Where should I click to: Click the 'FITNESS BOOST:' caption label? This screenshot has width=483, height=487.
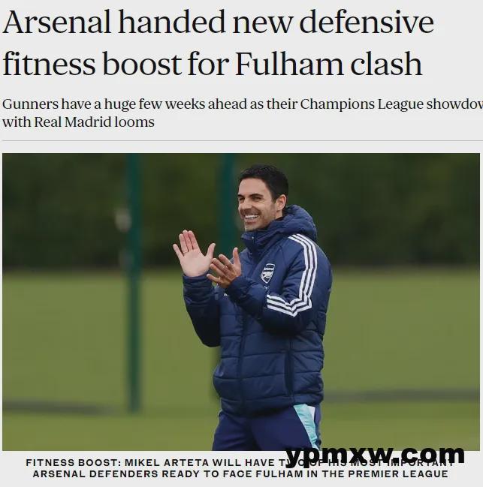tap(74, 463)
